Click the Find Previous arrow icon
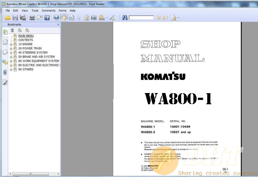The height and width of the screenshot is (177, 258). [x=158, y=17]
